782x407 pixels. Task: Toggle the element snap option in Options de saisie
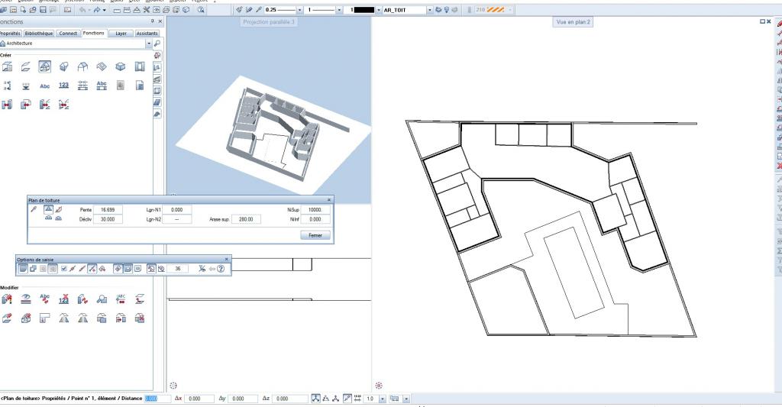[x=92, y=268]
